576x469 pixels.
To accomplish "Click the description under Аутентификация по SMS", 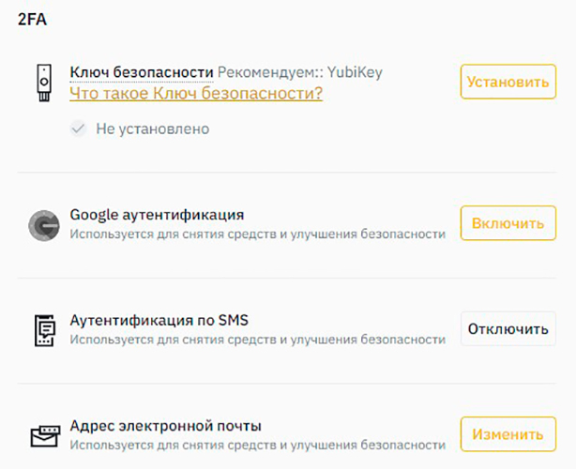I will point(257,339).
